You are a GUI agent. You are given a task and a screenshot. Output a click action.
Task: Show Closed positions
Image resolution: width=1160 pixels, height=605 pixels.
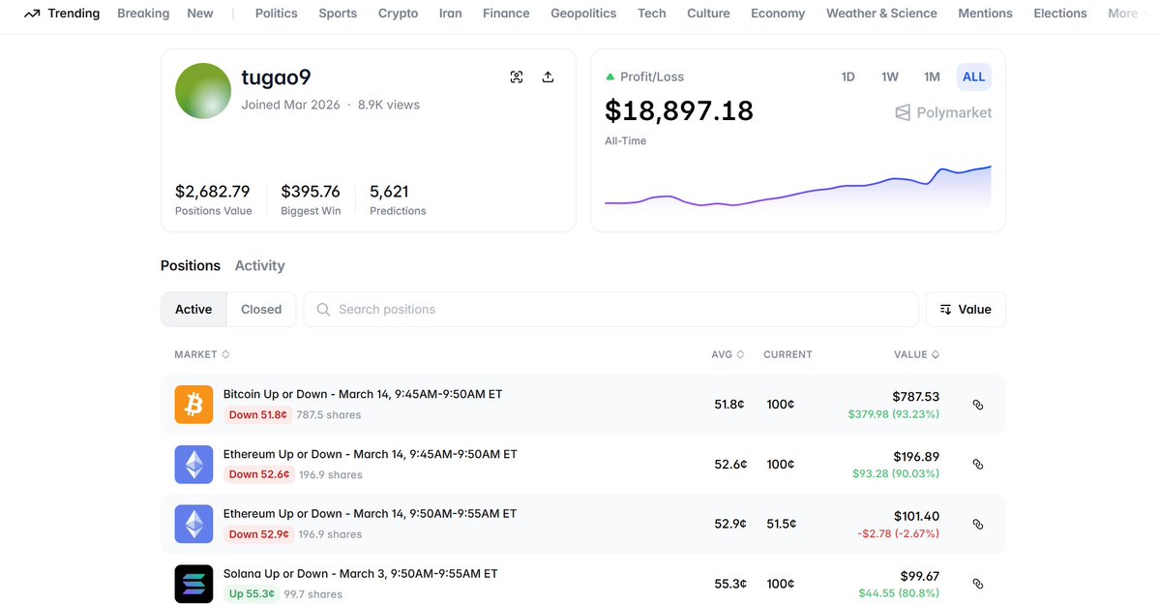click(261, 310)
